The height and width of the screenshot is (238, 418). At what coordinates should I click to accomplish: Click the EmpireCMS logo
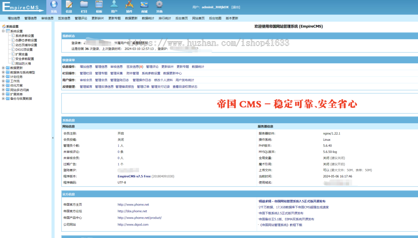pyautogui.click(x=22, y=7)
